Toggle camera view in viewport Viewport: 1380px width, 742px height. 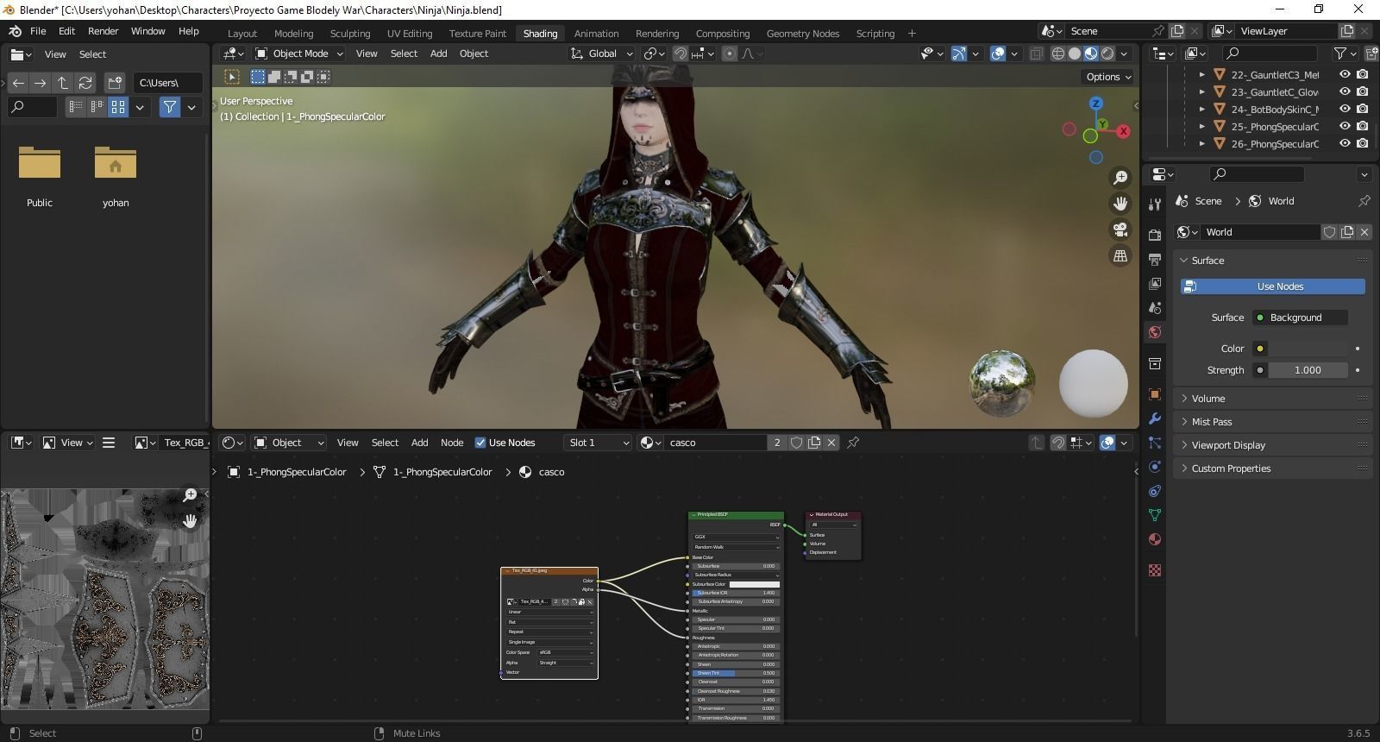click(x=1120, y=230)
